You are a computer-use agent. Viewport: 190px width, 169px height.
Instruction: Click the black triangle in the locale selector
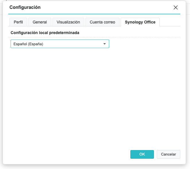[x=104, y=44]
